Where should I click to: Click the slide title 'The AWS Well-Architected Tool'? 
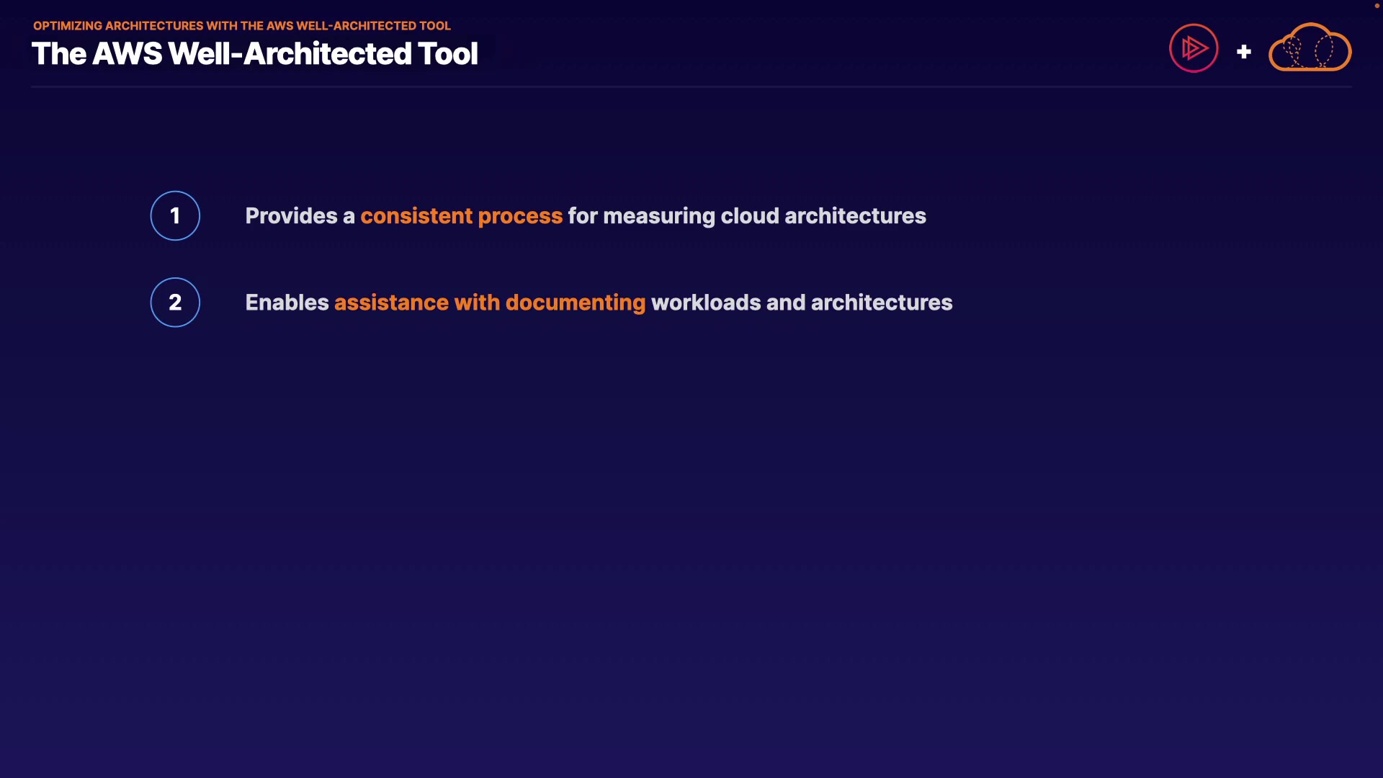pos(254,54)
